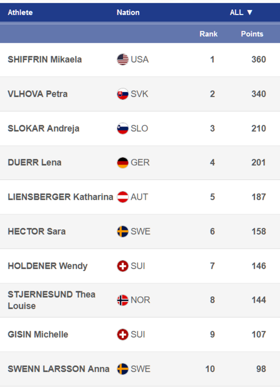
Task: Open the ALL discipline dropdown
Action: pos(241,12)
